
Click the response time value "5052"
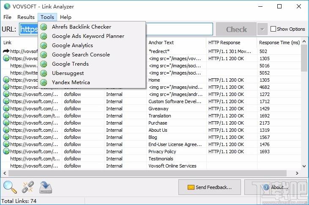[264, 73]
